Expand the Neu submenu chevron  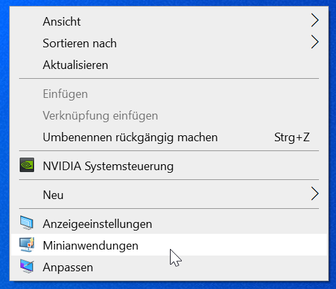tap(315, 194)
